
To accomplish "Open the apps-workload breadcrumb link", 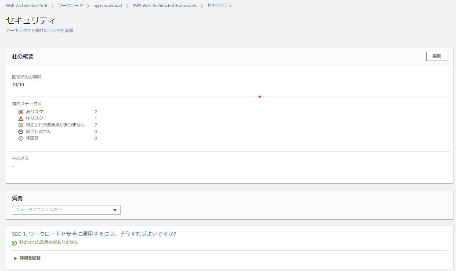I will coord(108,6).
